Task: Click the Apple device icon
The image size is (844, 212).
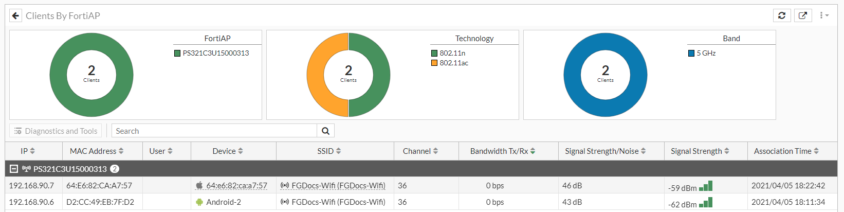Action: coord(199,185)
